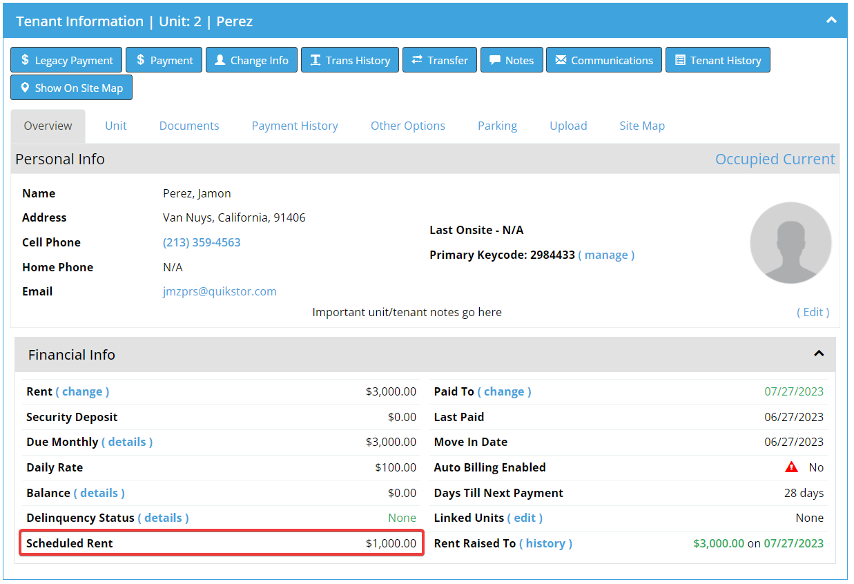This screenshot has height=584, width=854.
Task: Open the Parking tab
Action: point(497,126)
